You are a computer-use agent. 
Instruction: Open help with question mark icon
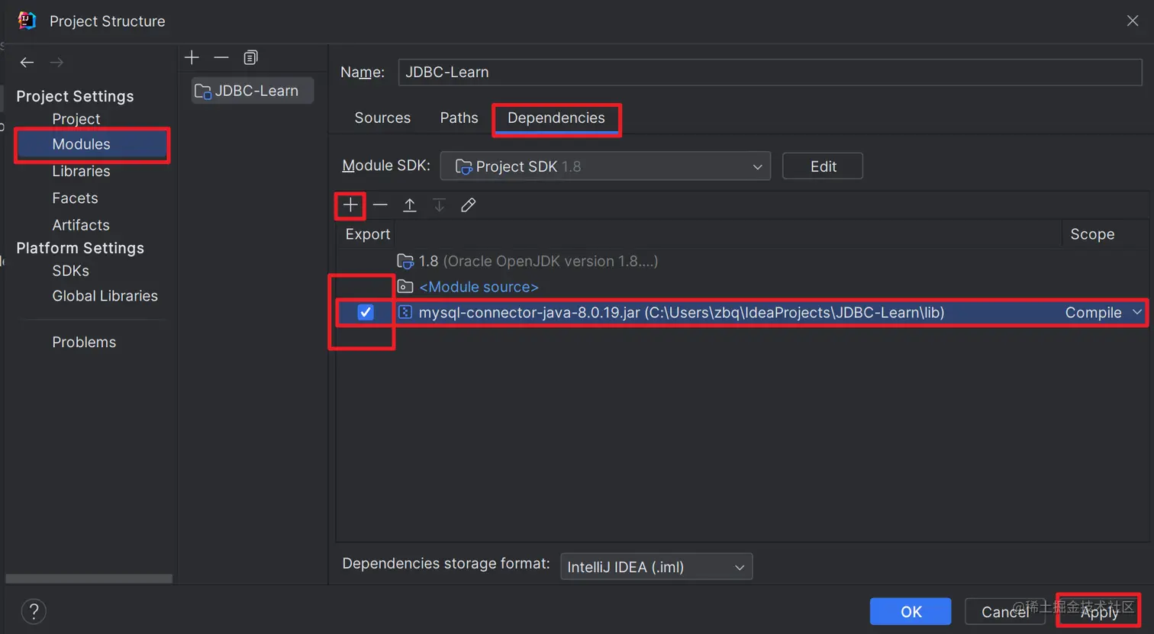tap(34, 611)
